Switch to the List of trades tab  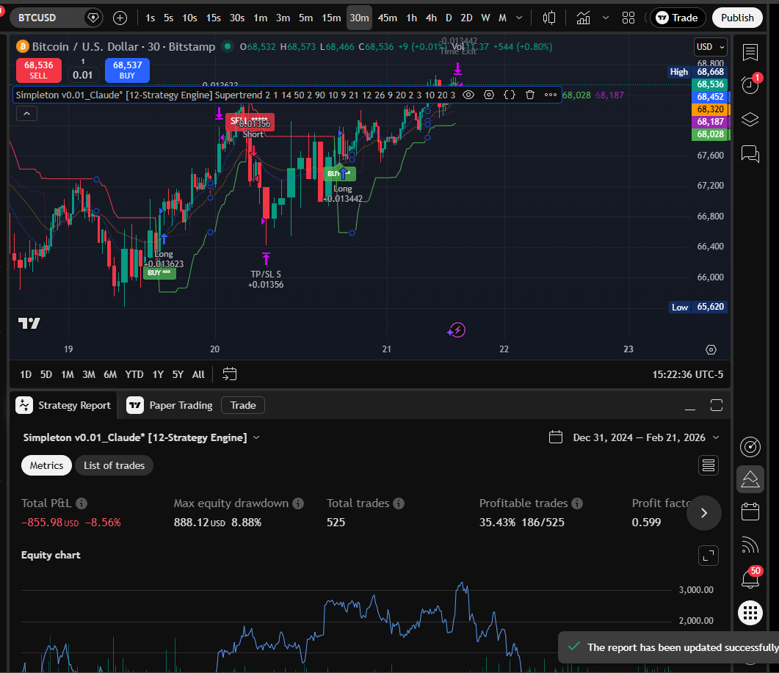(x=114, y=465)
